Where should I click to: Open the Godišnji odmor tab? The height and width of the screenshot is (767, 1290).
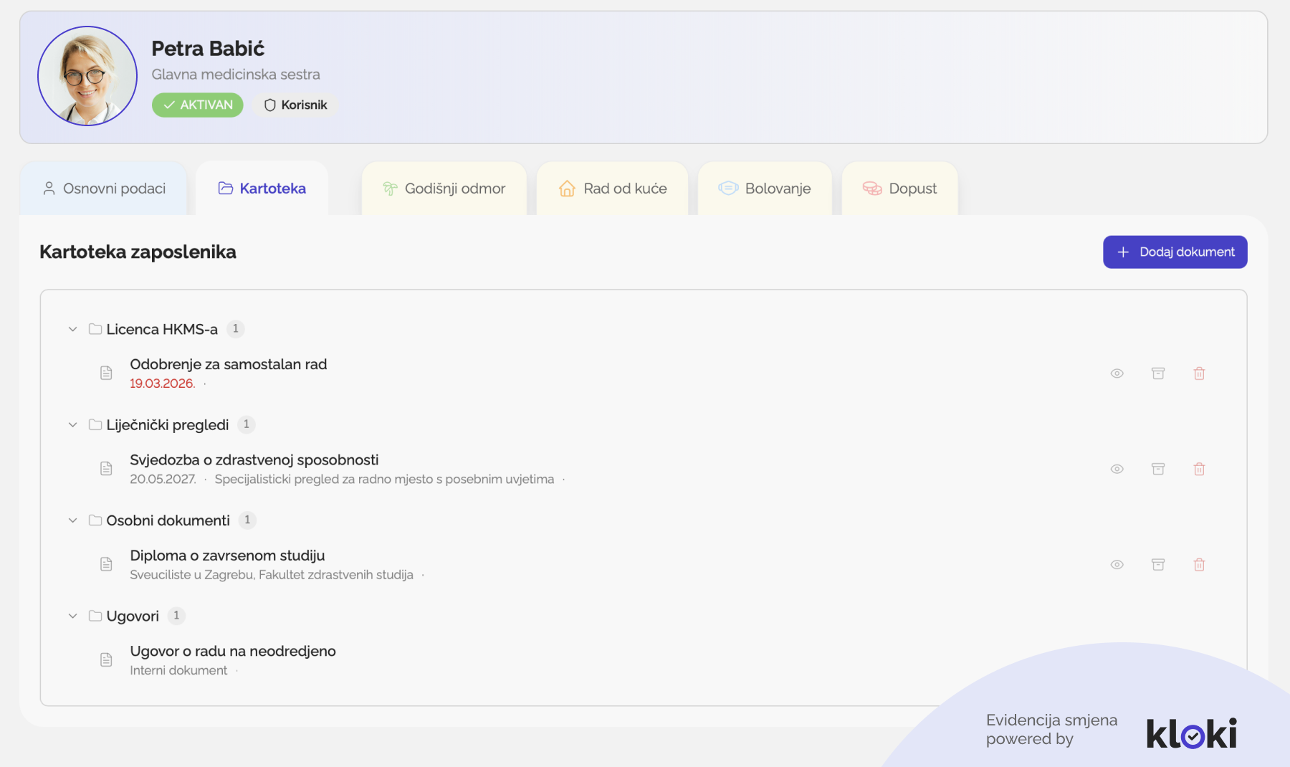point(444,189)
